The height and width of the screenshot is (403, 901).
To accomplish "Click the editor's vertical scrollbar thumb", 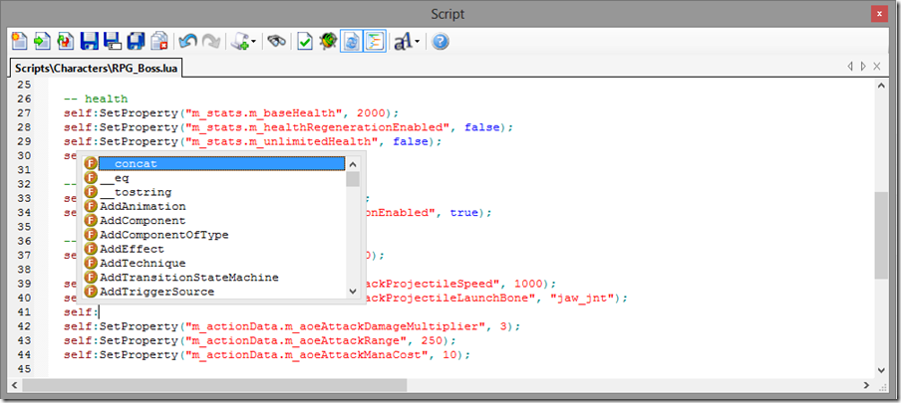I will coord(881,234).
